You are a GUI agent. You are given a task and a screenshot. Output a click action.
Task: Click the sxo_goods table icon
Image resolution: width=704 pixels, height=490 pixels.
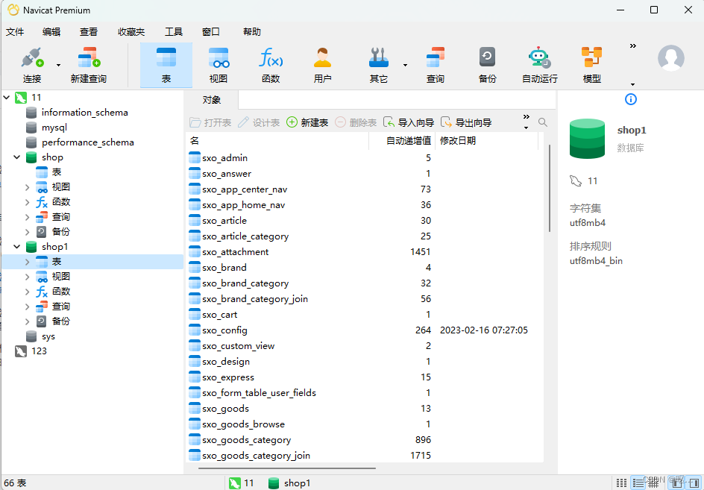[195, 408]
